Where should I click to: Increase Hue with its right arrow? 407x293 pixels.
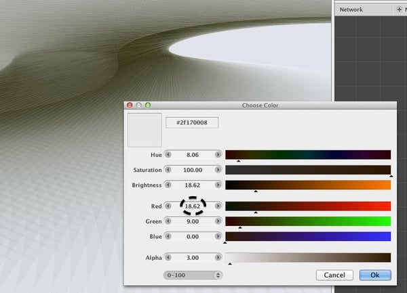218,155
